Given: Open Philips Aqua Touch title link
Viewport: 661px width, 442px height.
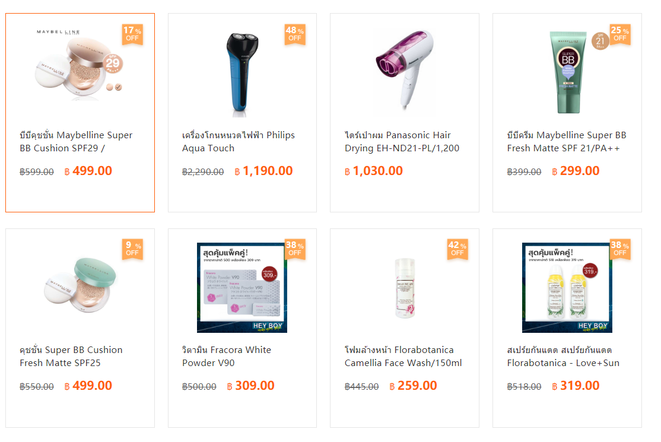Looking at the screenshot, I should coord(238,142).
